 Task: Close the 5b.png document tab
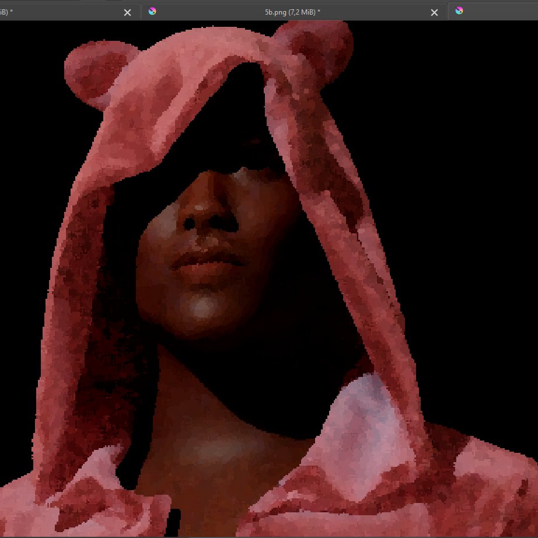[x=434, y=12]
